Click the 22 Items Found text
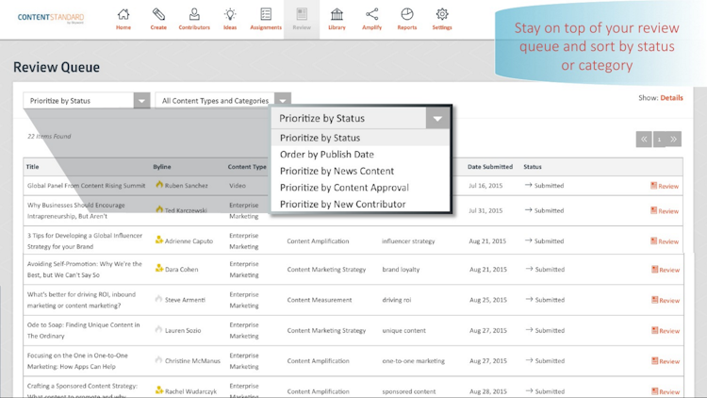 coord(49,136)
